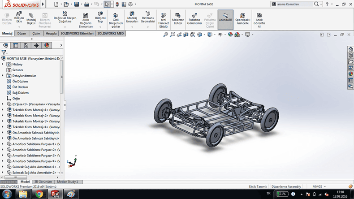Viewport: 354px width, 199px height.
Task: Open the Appearances tab in task pane
Action: coord(350,74)
